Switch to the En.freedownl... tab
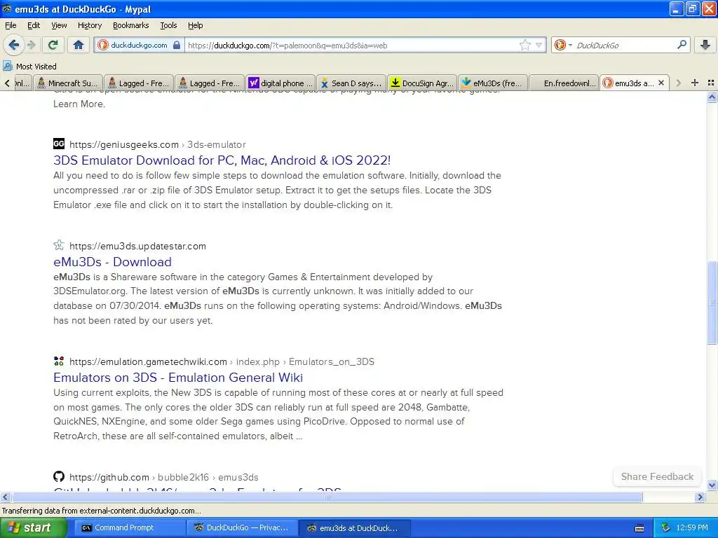The width and height of the screenshot is (718, 538). click(x=564, y=83)
